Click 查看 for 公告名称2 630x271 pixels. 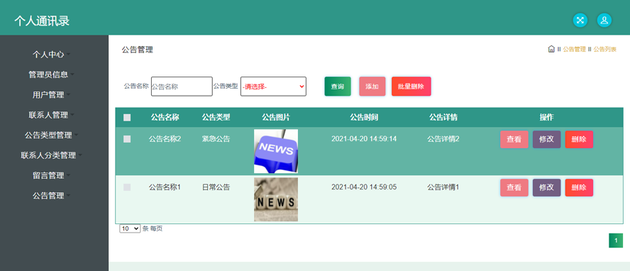[514, 139]
